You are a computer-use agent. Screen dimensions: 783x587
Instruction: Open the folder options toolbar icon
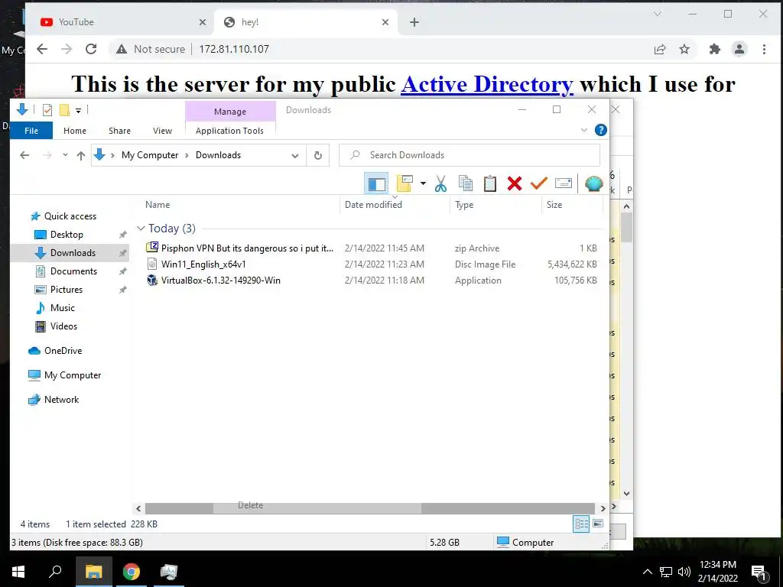pyautogui.click(x=404, y=183)
